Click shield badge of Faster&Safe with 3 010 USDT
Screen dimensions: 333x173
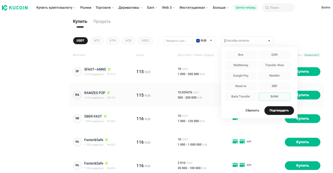(x=107, y=164)
